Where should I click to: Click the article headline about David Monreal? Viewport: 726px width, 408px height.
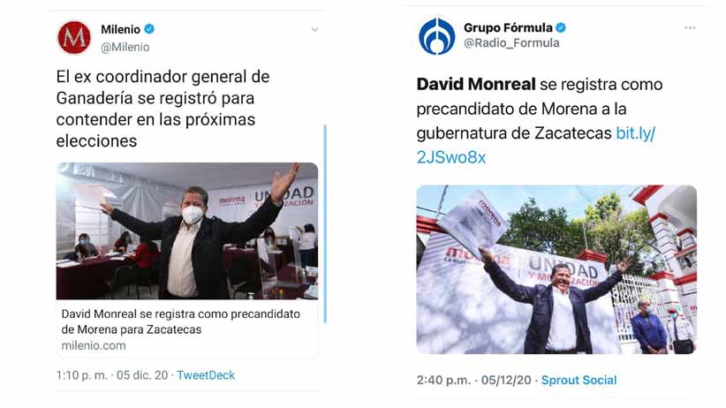(x=180, y=321)
